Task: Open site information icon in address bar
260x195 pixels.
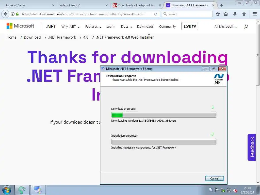Action: [x=13, y=14]
